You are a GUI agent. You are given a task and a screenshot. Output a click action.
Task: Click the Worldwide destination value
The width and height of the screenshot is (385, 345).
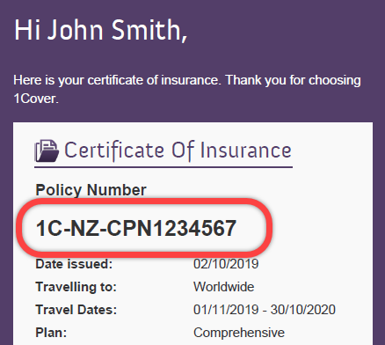(224, 287)
